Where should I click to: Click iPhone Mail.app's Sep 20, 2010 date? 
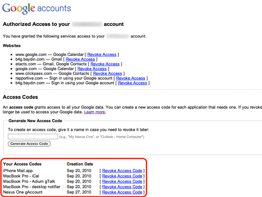pyautogui.click(x=79, y=171)
